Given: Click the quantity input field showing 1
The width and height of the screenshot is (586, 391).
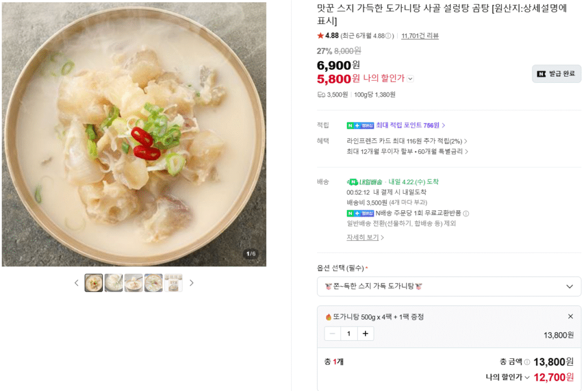Looking at the screenshot, I should click(349, 333).
